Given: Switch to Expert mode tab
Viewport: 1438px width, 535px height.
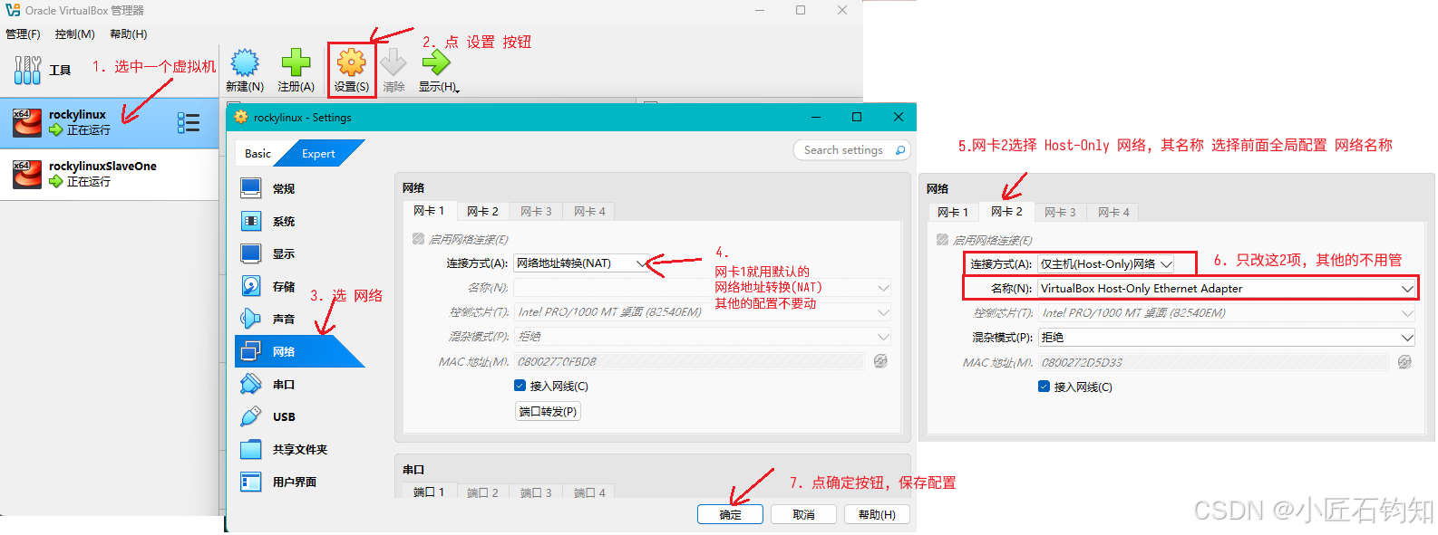Looking at the screenshot, I should click(x=318, y=154).
